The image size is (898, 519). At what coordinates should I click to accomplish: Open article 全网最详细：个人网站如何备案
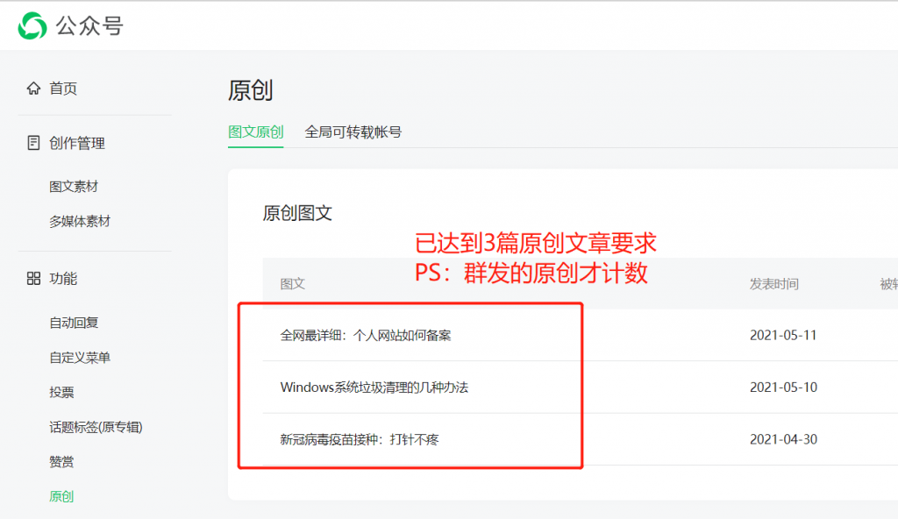[x=366, y=335]
